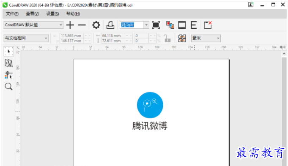The width and height of the screenshot is (288, 166).
Task: Toggle the mirror E icon
Action: click(194, 25)
